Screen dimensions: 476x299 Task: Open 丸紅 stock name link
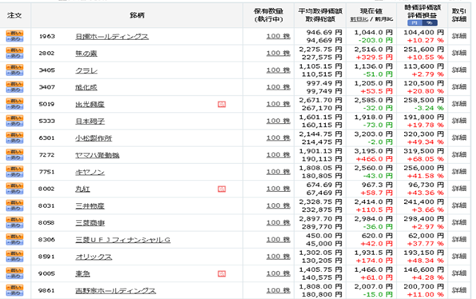pyautogui.click(x=82, y=189)
